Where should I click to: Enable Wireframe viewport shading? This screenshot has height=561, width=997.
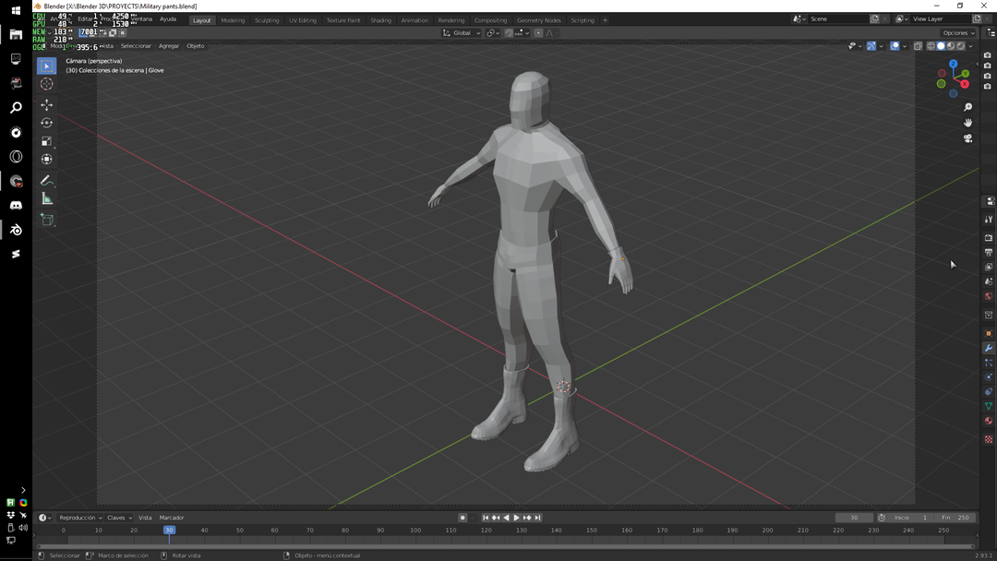click(931, 45)
